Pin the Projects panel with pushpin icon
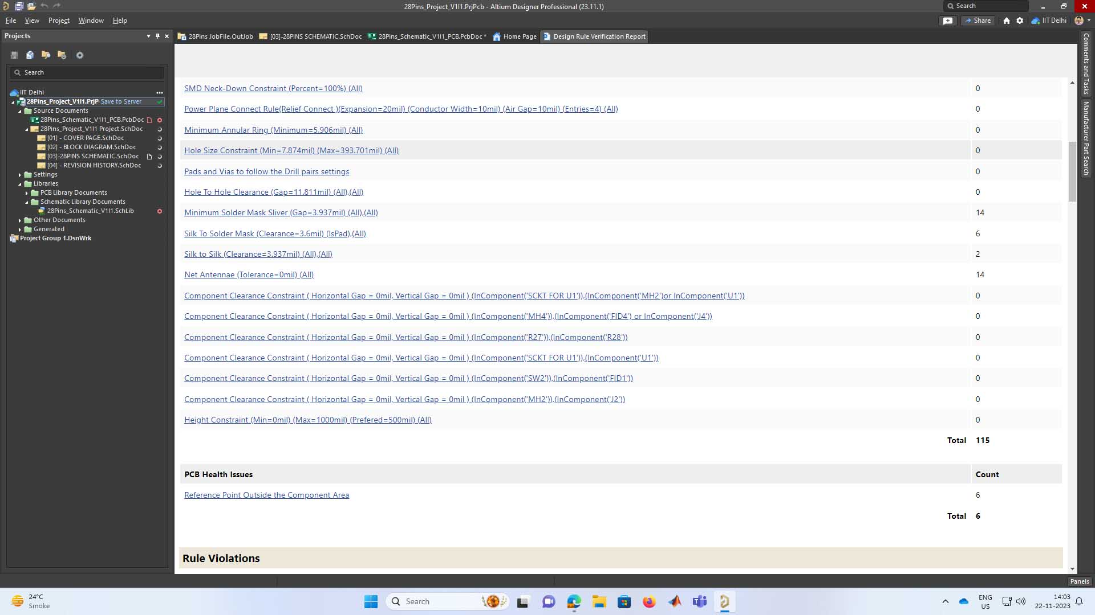This screenshot has width=1095, height=615. pos(158,36)
